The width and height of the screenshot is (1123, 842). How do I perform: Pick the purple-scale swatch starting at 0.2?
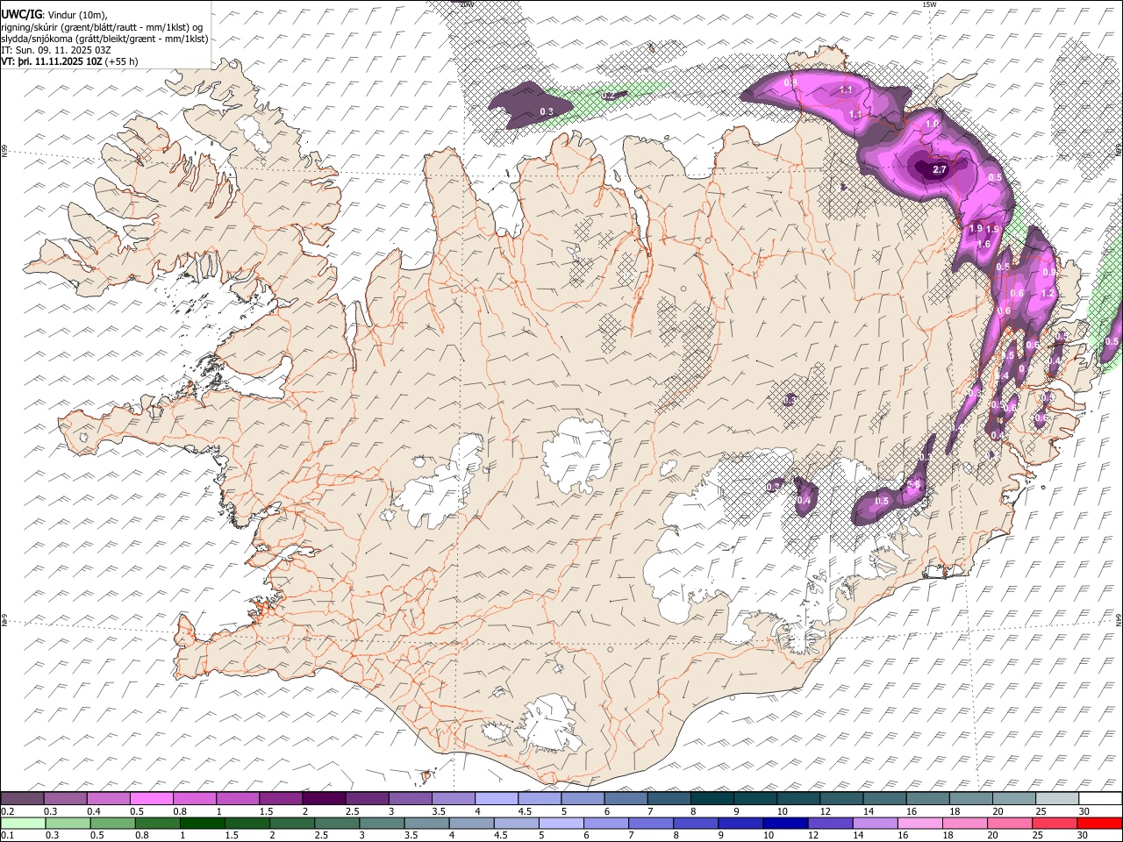point(22,798)
